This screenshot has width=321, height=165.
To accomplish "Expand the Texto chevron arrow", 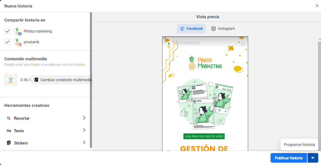I will point(84,130).
